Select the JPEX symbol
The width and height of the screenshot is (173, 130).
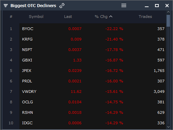[26, 71]
